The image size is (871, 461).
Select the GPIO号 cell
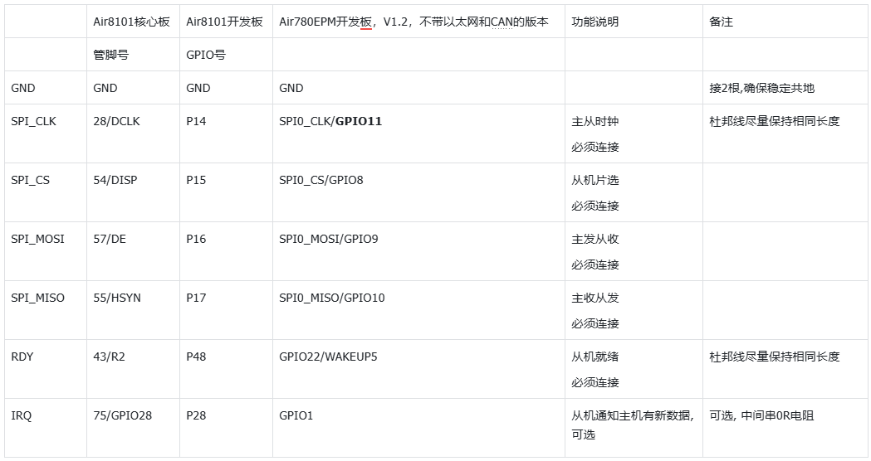tap(226, 55)
